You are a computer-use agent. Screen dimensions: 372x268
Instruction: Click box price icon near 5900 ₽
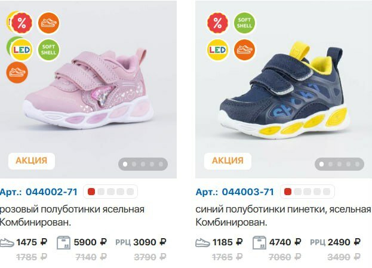click(63, 242)
